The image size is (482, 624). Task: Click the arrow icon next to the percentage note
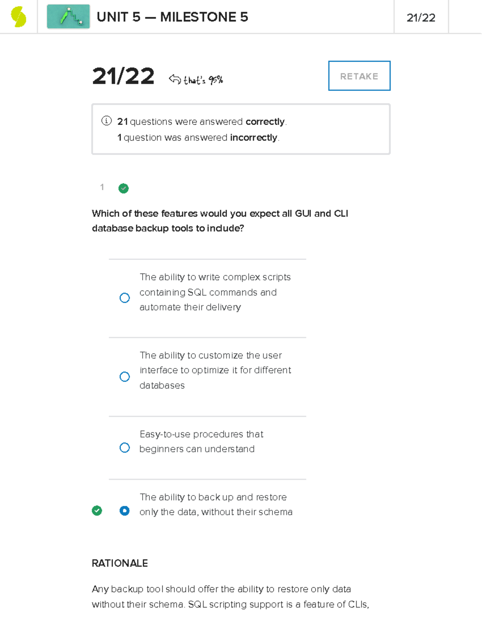(175, 79)
